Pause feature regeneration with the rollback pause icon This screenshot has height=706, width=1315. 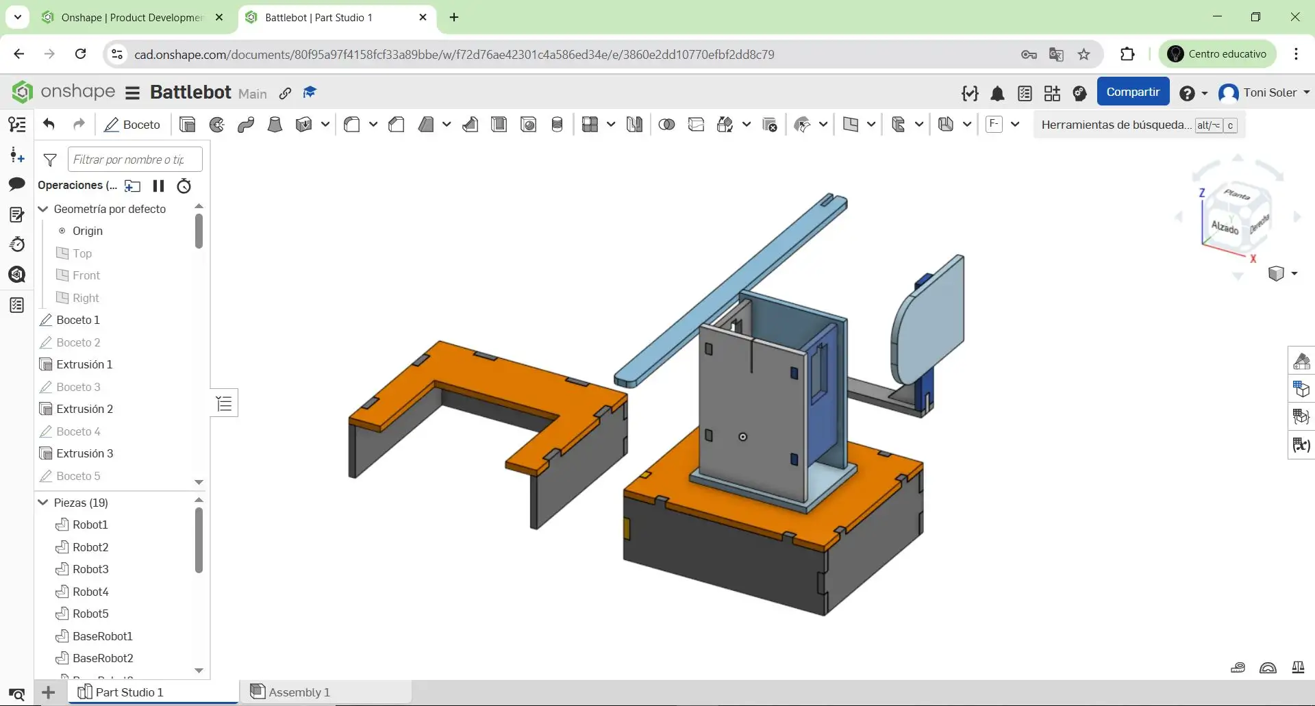tap(159, 186)
